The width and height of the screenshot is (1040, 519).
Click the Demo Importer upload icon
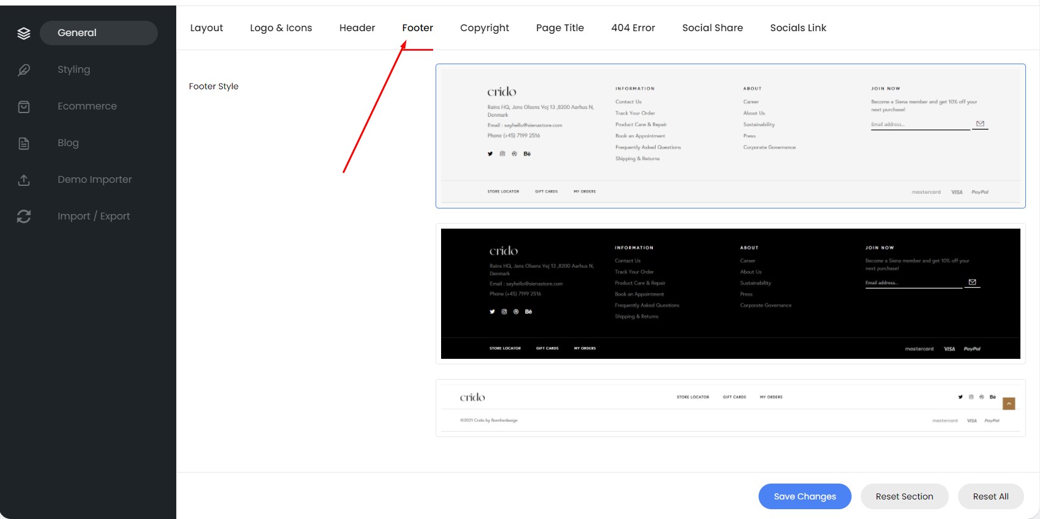coord(24,180)
